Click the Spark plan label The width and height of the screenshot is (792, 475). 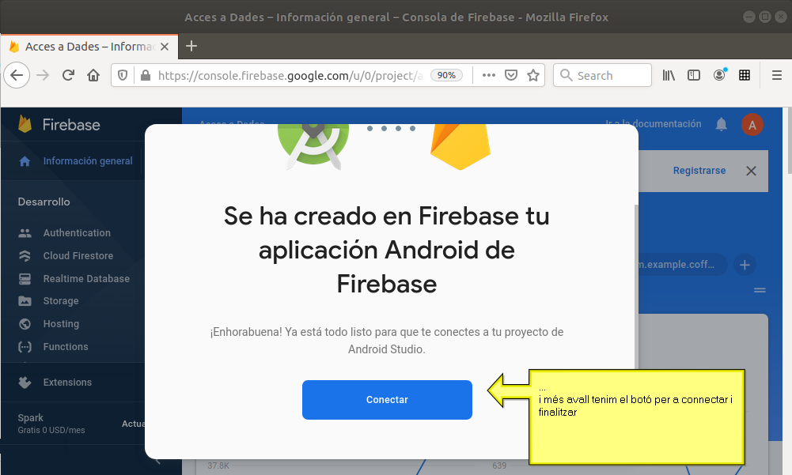[x=30, y=417]
